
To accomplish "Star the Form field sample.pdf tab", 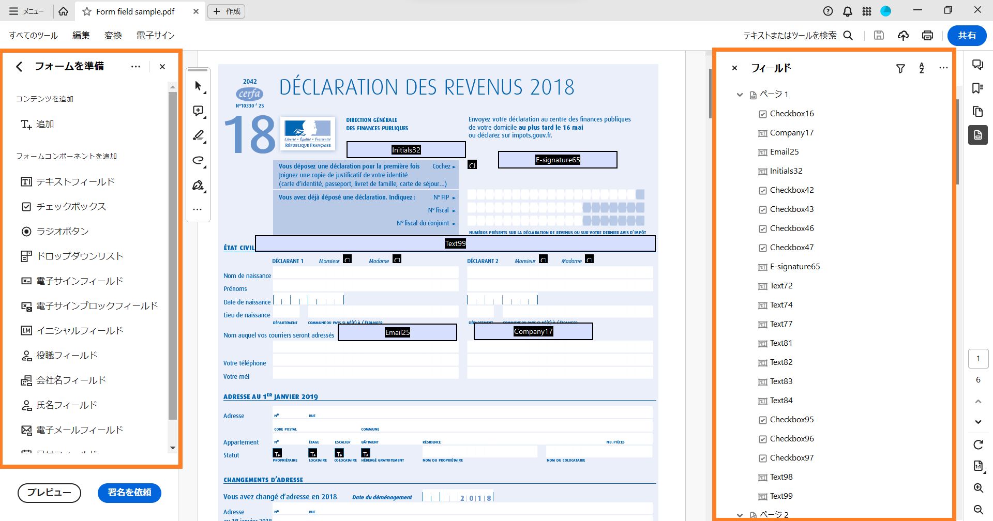I will click(87, 11).
